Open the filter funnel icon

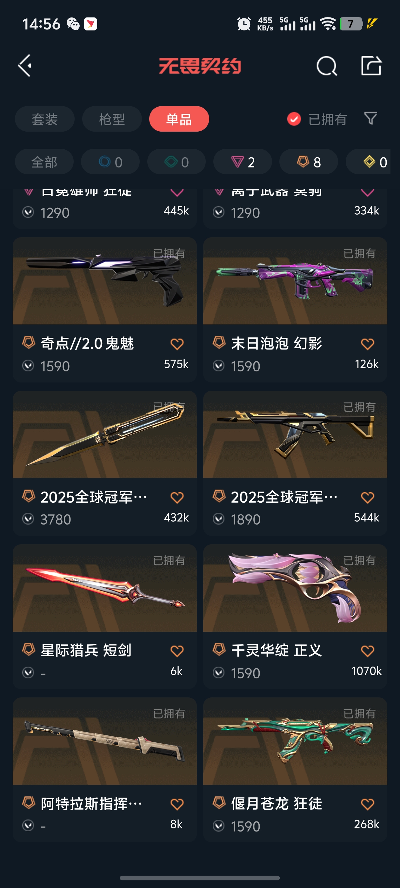coord(371,119)
